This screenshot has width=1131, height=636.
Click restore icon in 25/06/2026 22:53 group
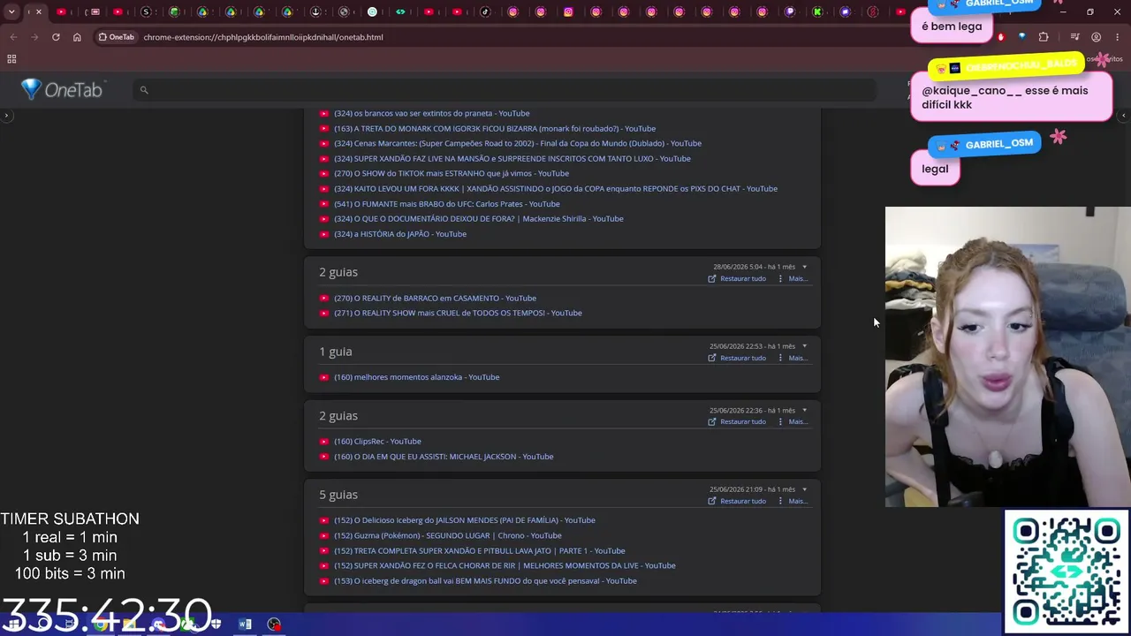[712, 358]
